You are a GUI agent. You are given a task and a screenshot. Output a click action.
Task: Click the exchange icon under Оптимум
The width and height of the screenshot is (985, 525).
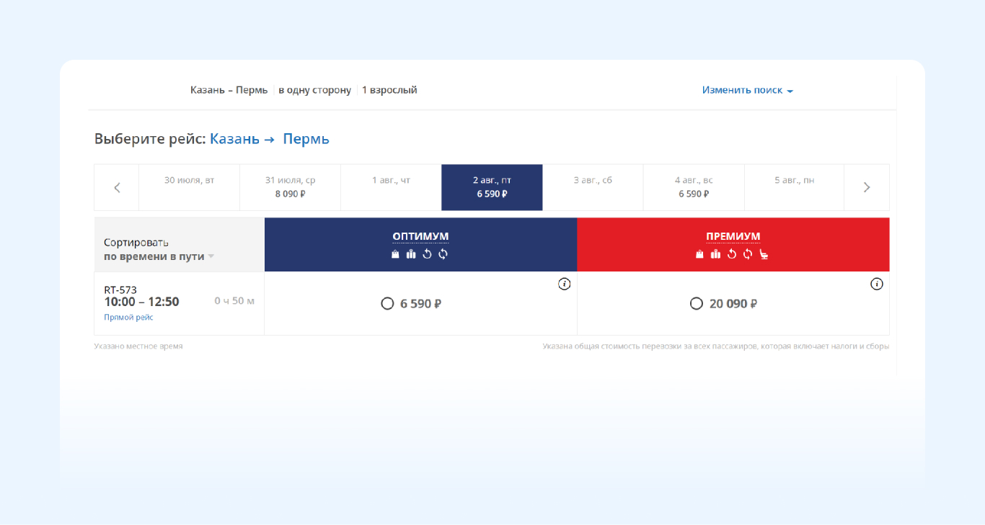[x=443, y=254]
